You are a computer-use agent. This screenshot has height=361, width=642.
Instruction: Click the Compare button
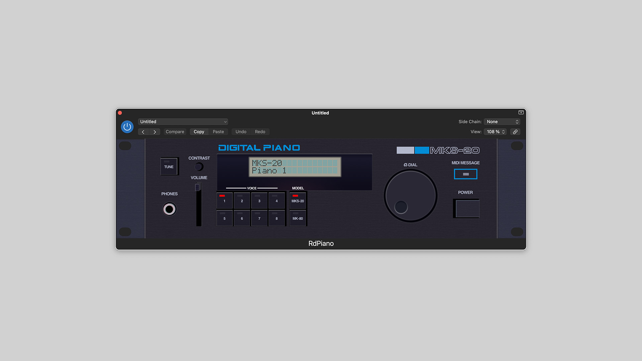(175, 132)
